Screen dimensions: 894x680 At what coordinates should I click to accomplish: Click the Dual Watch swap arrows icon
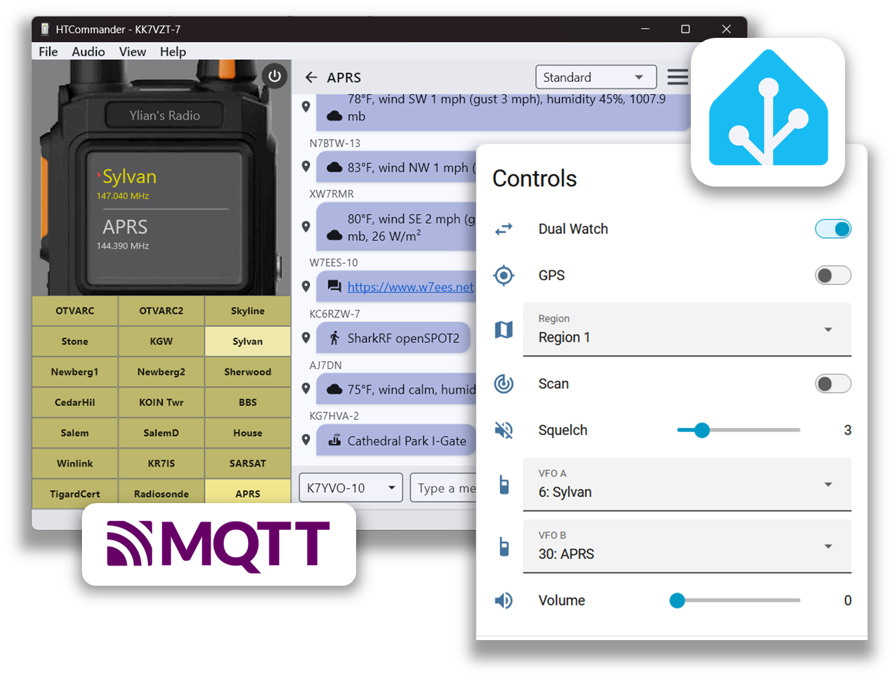pyautogui.click(x=504, y=229)
